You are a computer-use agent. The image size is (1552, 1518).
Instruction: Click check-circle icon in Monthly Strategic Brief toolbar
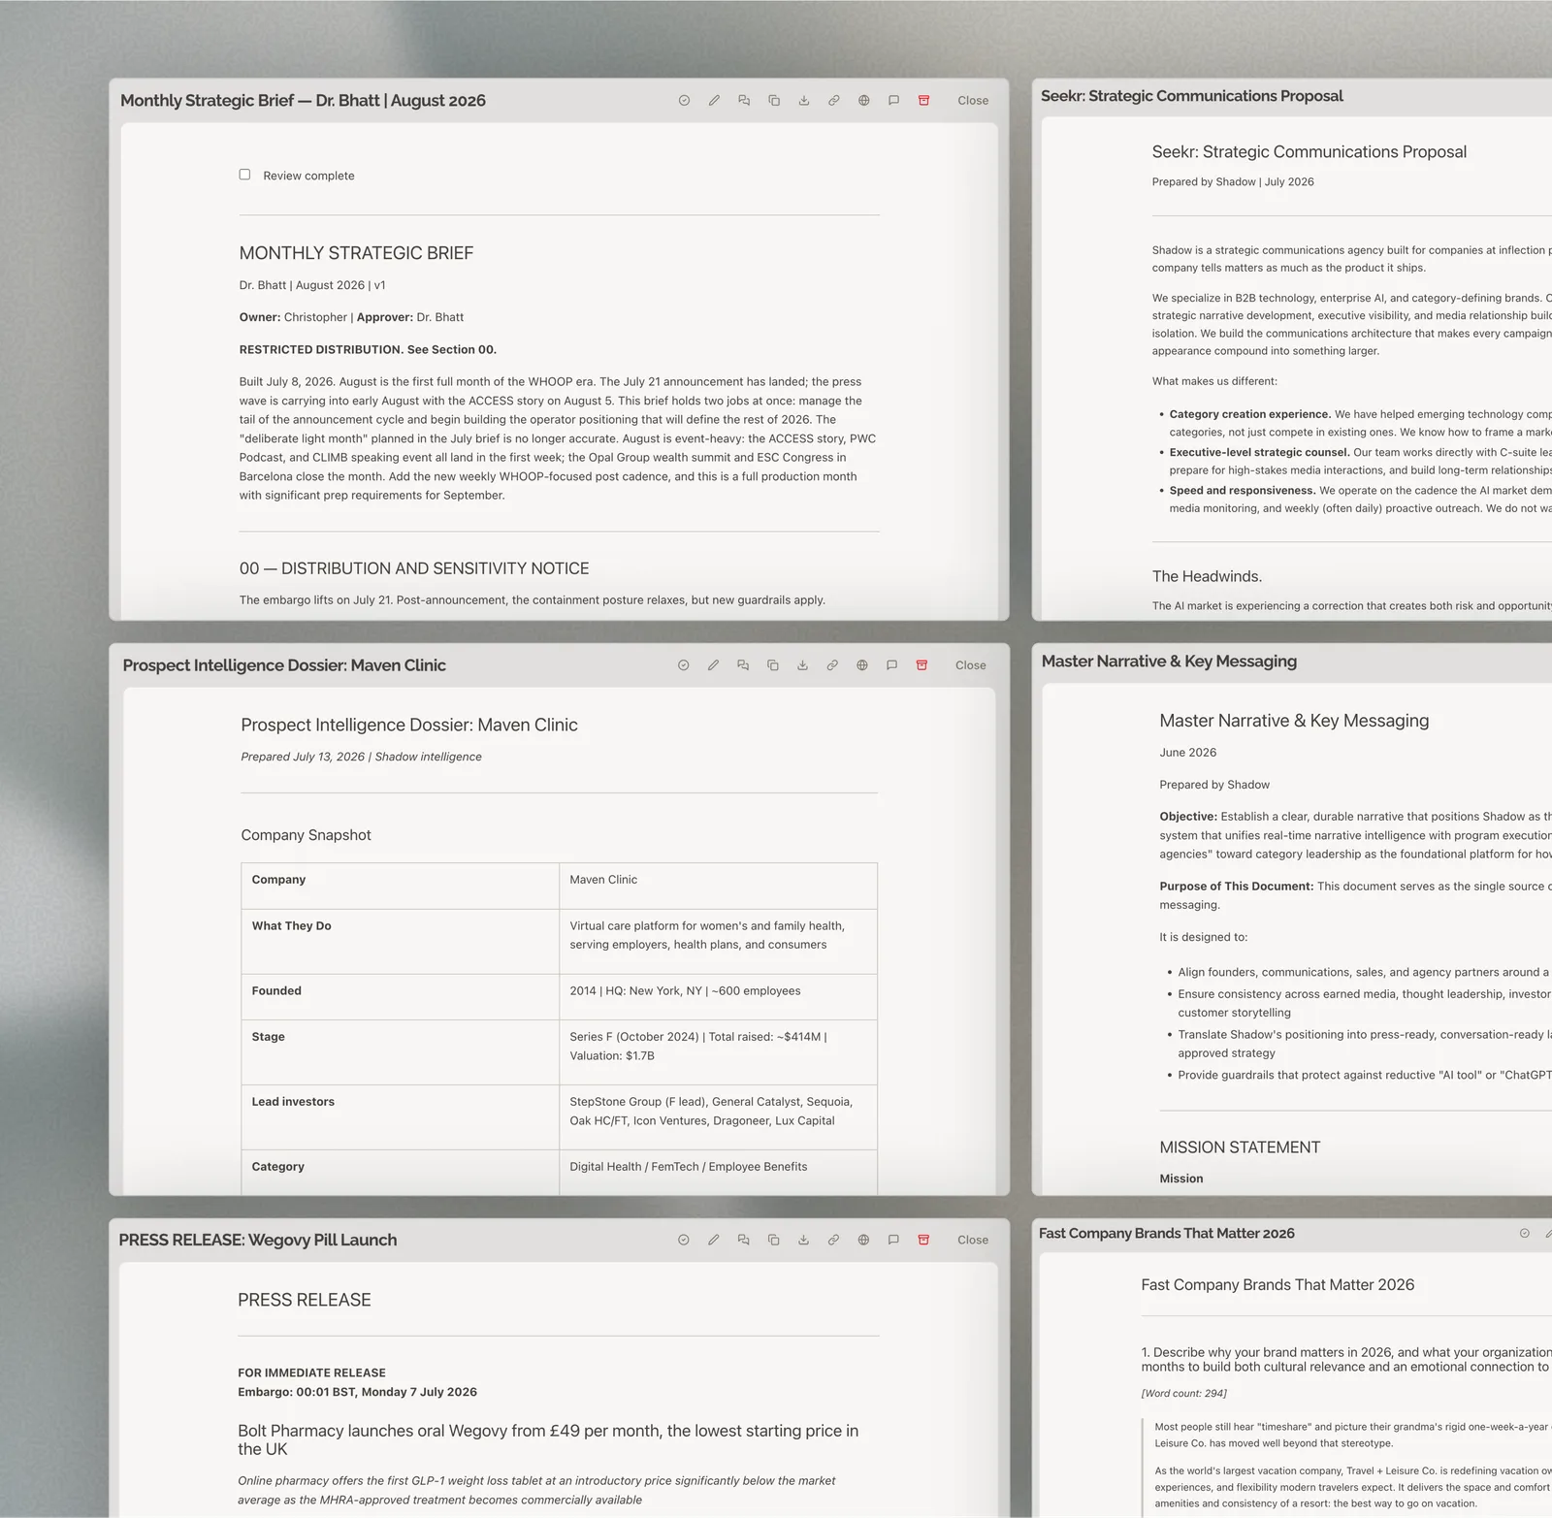tap(684, 101)
